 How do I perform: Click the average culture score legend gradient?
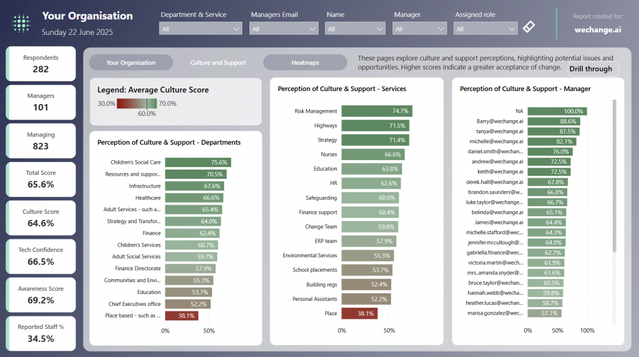tap(137, 103)
